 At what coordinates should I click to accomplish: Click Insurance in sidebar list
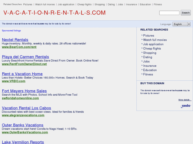click(x=150, y=66)
